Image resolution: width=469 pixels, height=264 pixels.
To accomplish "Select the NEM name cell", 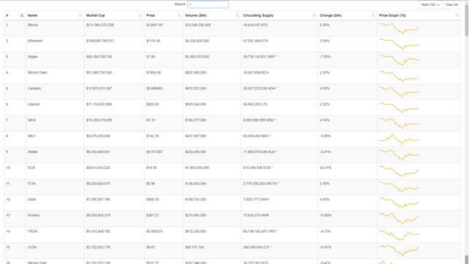I will coord(55,123).
